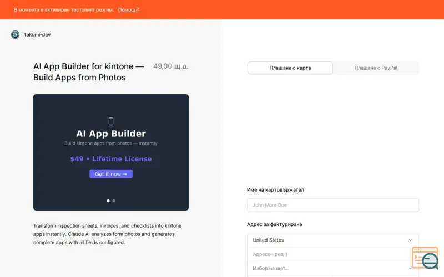This screenshot has height=277, width=444.
Task: Show the second slide with carousel dot
Action: click(x=114, y=201)
